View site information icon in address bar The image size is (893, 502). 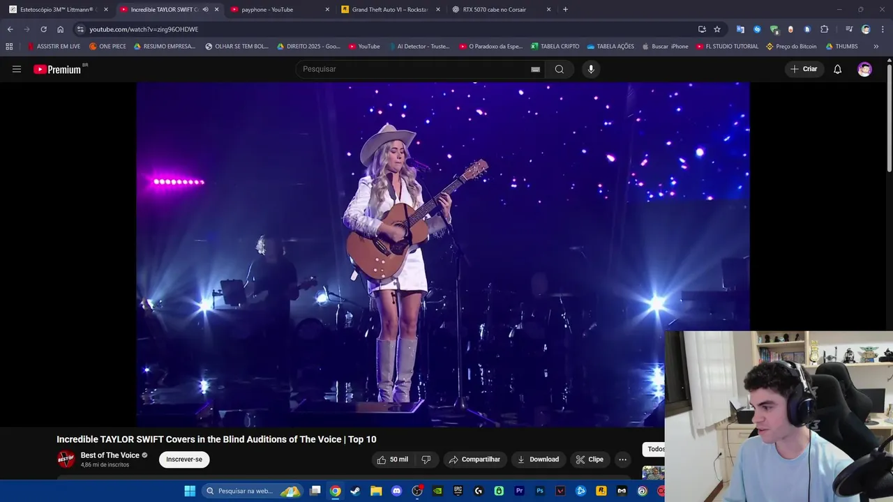[x=80, y=29]
